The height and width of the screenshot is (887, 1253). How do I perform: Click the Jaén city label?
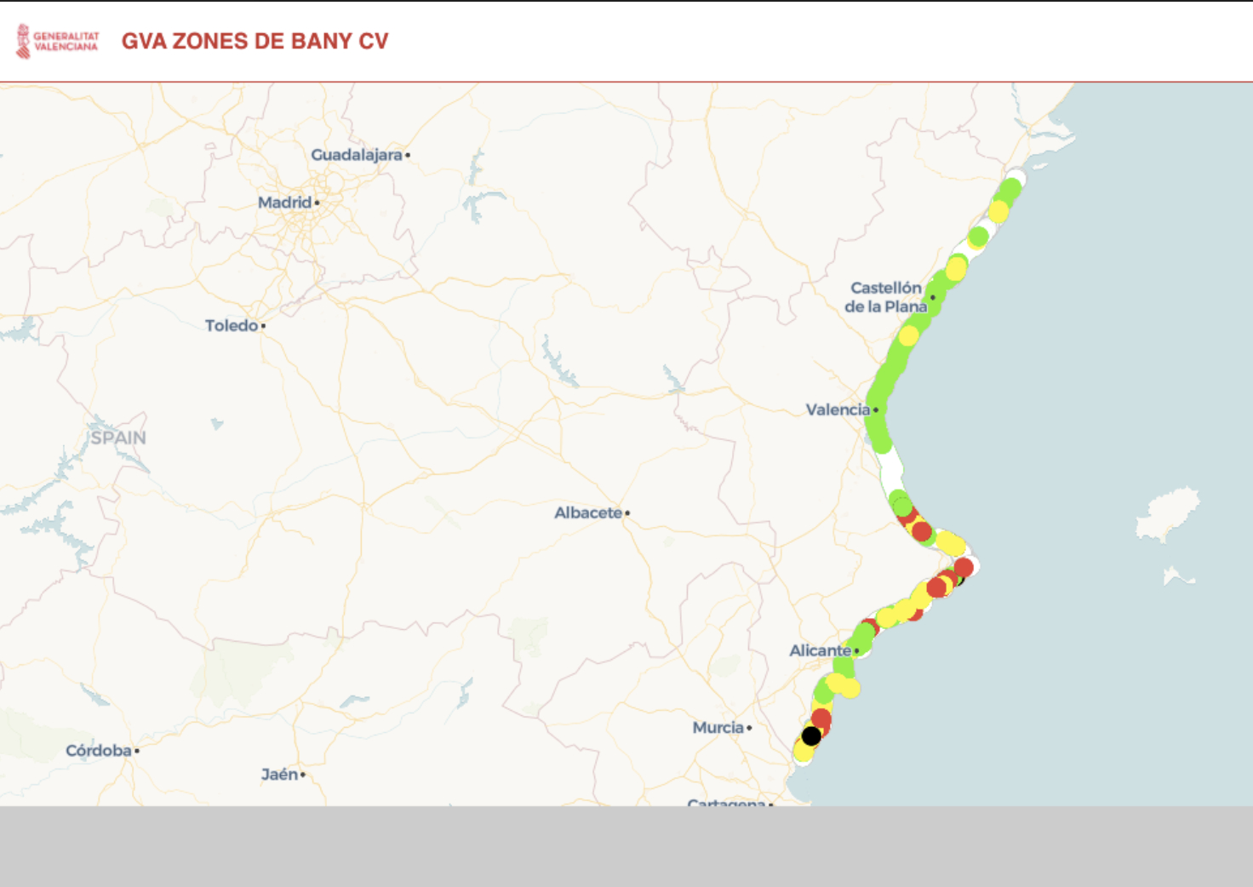point(279,775)
